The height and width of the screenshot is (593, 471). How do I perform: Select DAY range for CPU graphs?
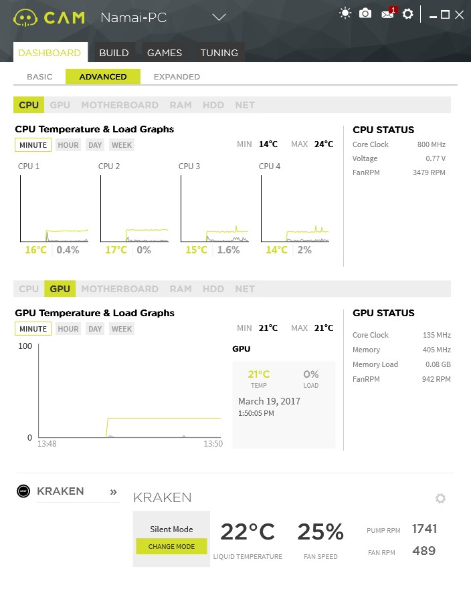[95, 145]
